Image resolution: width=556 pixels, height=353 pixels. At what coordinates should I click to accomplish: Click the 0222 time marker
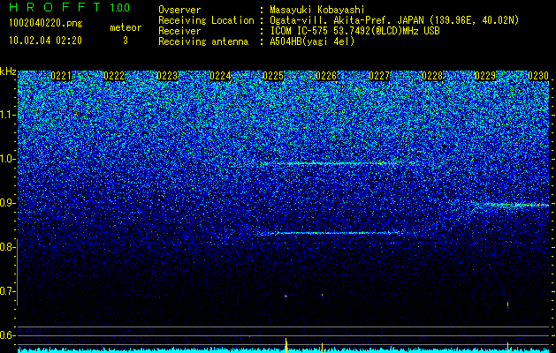(x=114, y=76)
